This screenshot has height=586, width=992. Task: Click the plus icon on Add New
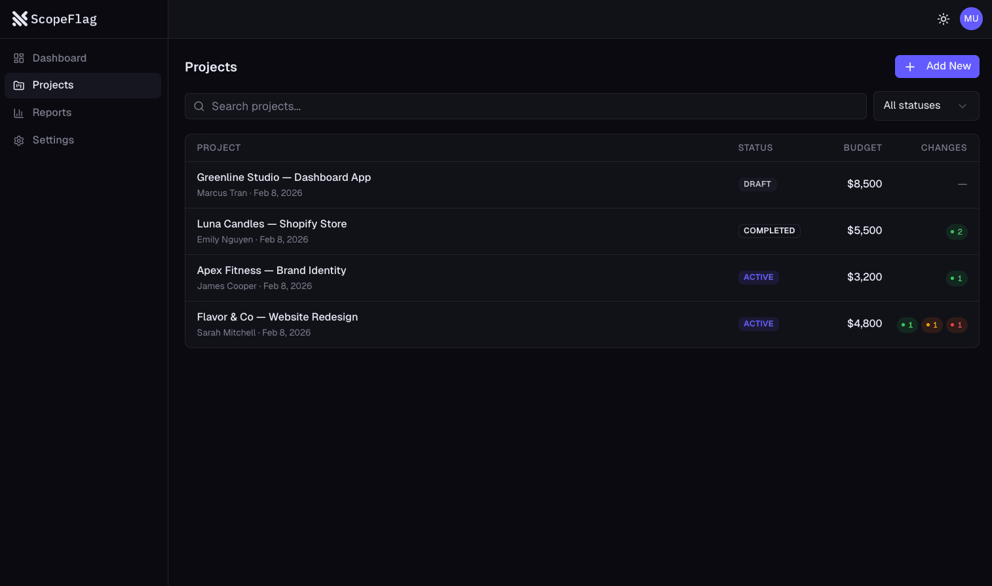pos(909,67)
